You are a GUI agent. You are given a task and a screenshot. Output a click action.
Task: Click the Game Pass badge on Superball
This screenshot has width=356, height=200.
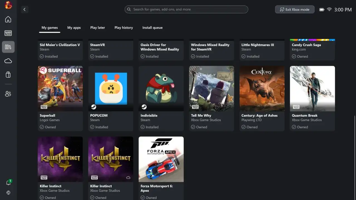tap(44, 107)
